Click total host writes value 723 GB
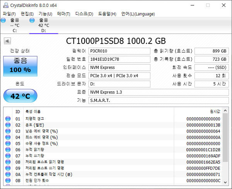Screen dimensions: 232x189 point(212,59)
